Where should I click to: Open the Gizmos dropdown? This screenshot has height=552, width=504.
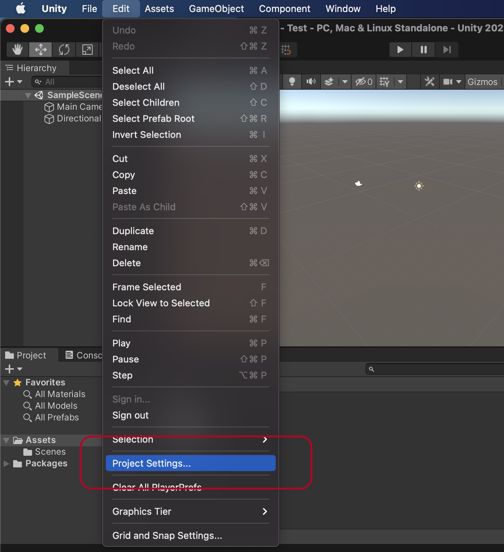click(x=482, y=82)
